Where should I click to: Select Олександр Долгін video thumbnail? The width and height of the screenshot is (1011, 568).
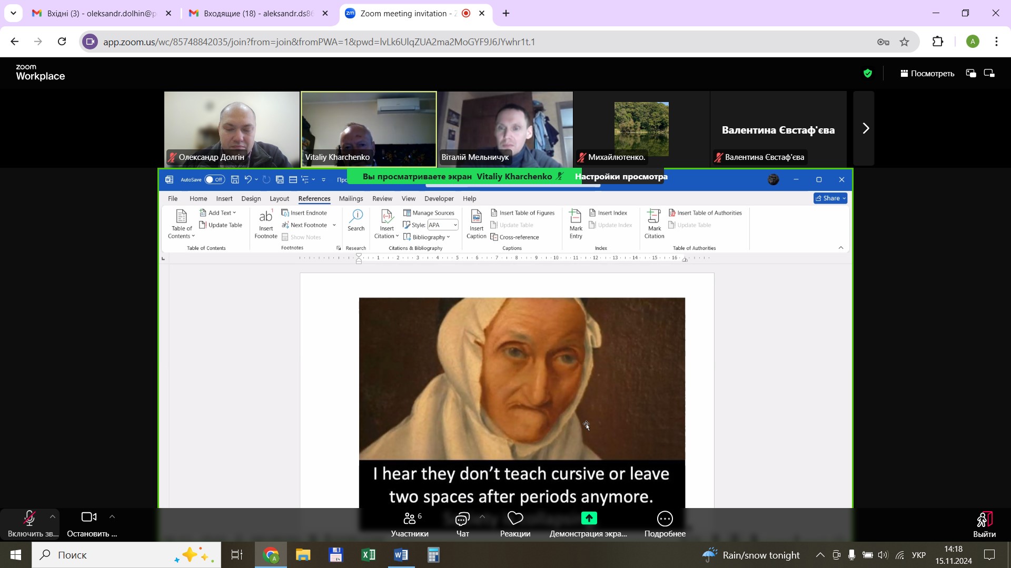[x=232, y=129]
